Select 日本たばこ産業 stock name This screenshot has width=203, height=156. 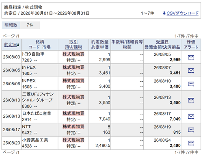(x=37, y=113)
